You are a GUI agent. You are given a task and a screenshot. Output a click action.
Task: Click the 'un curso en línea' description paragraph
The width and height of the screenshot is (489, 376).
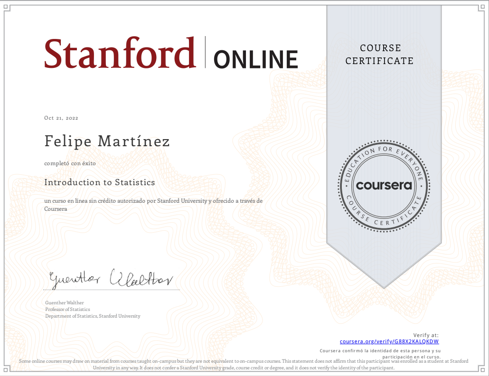[153, 205]
